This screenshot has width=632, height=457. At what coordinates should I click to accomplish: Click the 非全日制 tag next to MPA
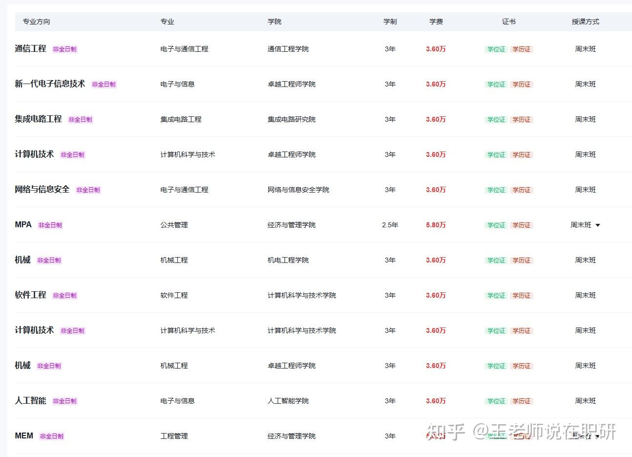point(50,225)
